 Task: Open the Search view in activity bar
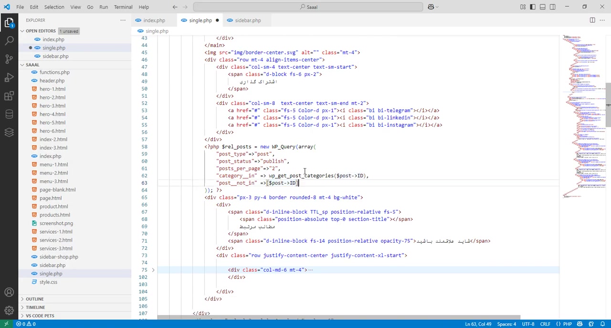pyautogui.click(x=9, y=41)
